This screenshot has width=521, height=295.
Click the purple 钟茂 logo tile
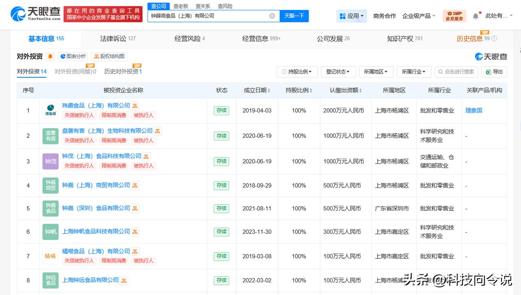tap(50, 161)
